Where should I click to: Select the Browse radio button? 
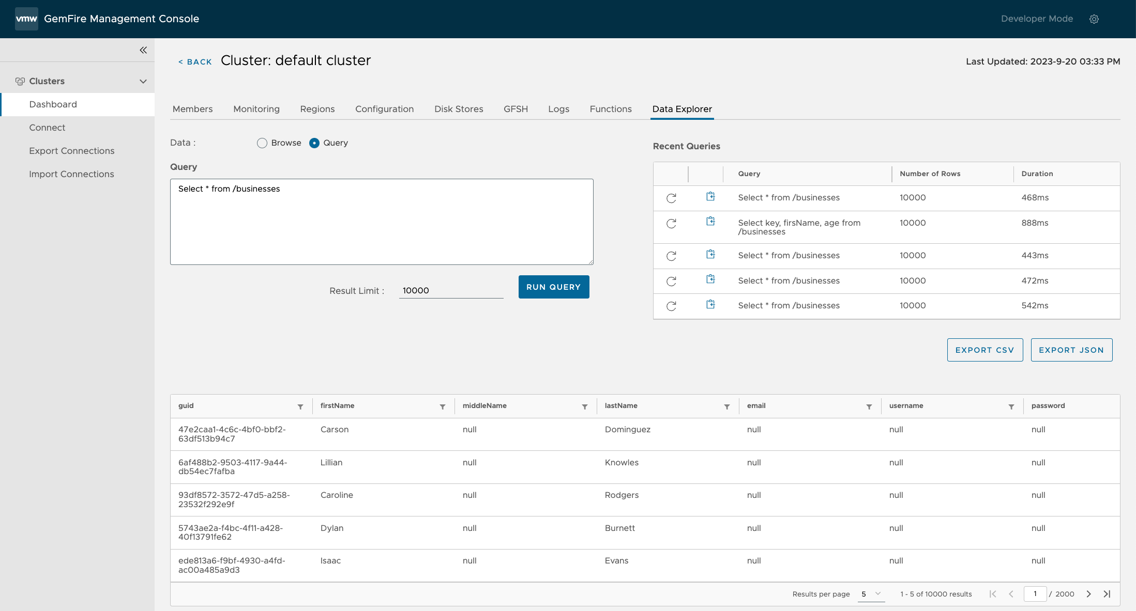coord(262,143)
